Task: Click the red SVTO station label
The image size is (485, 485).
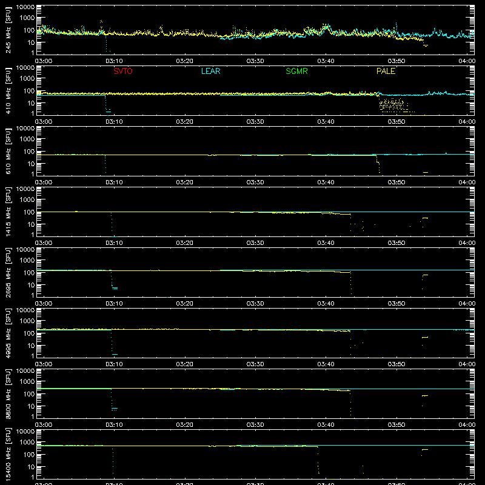Action: coord(123,71)
